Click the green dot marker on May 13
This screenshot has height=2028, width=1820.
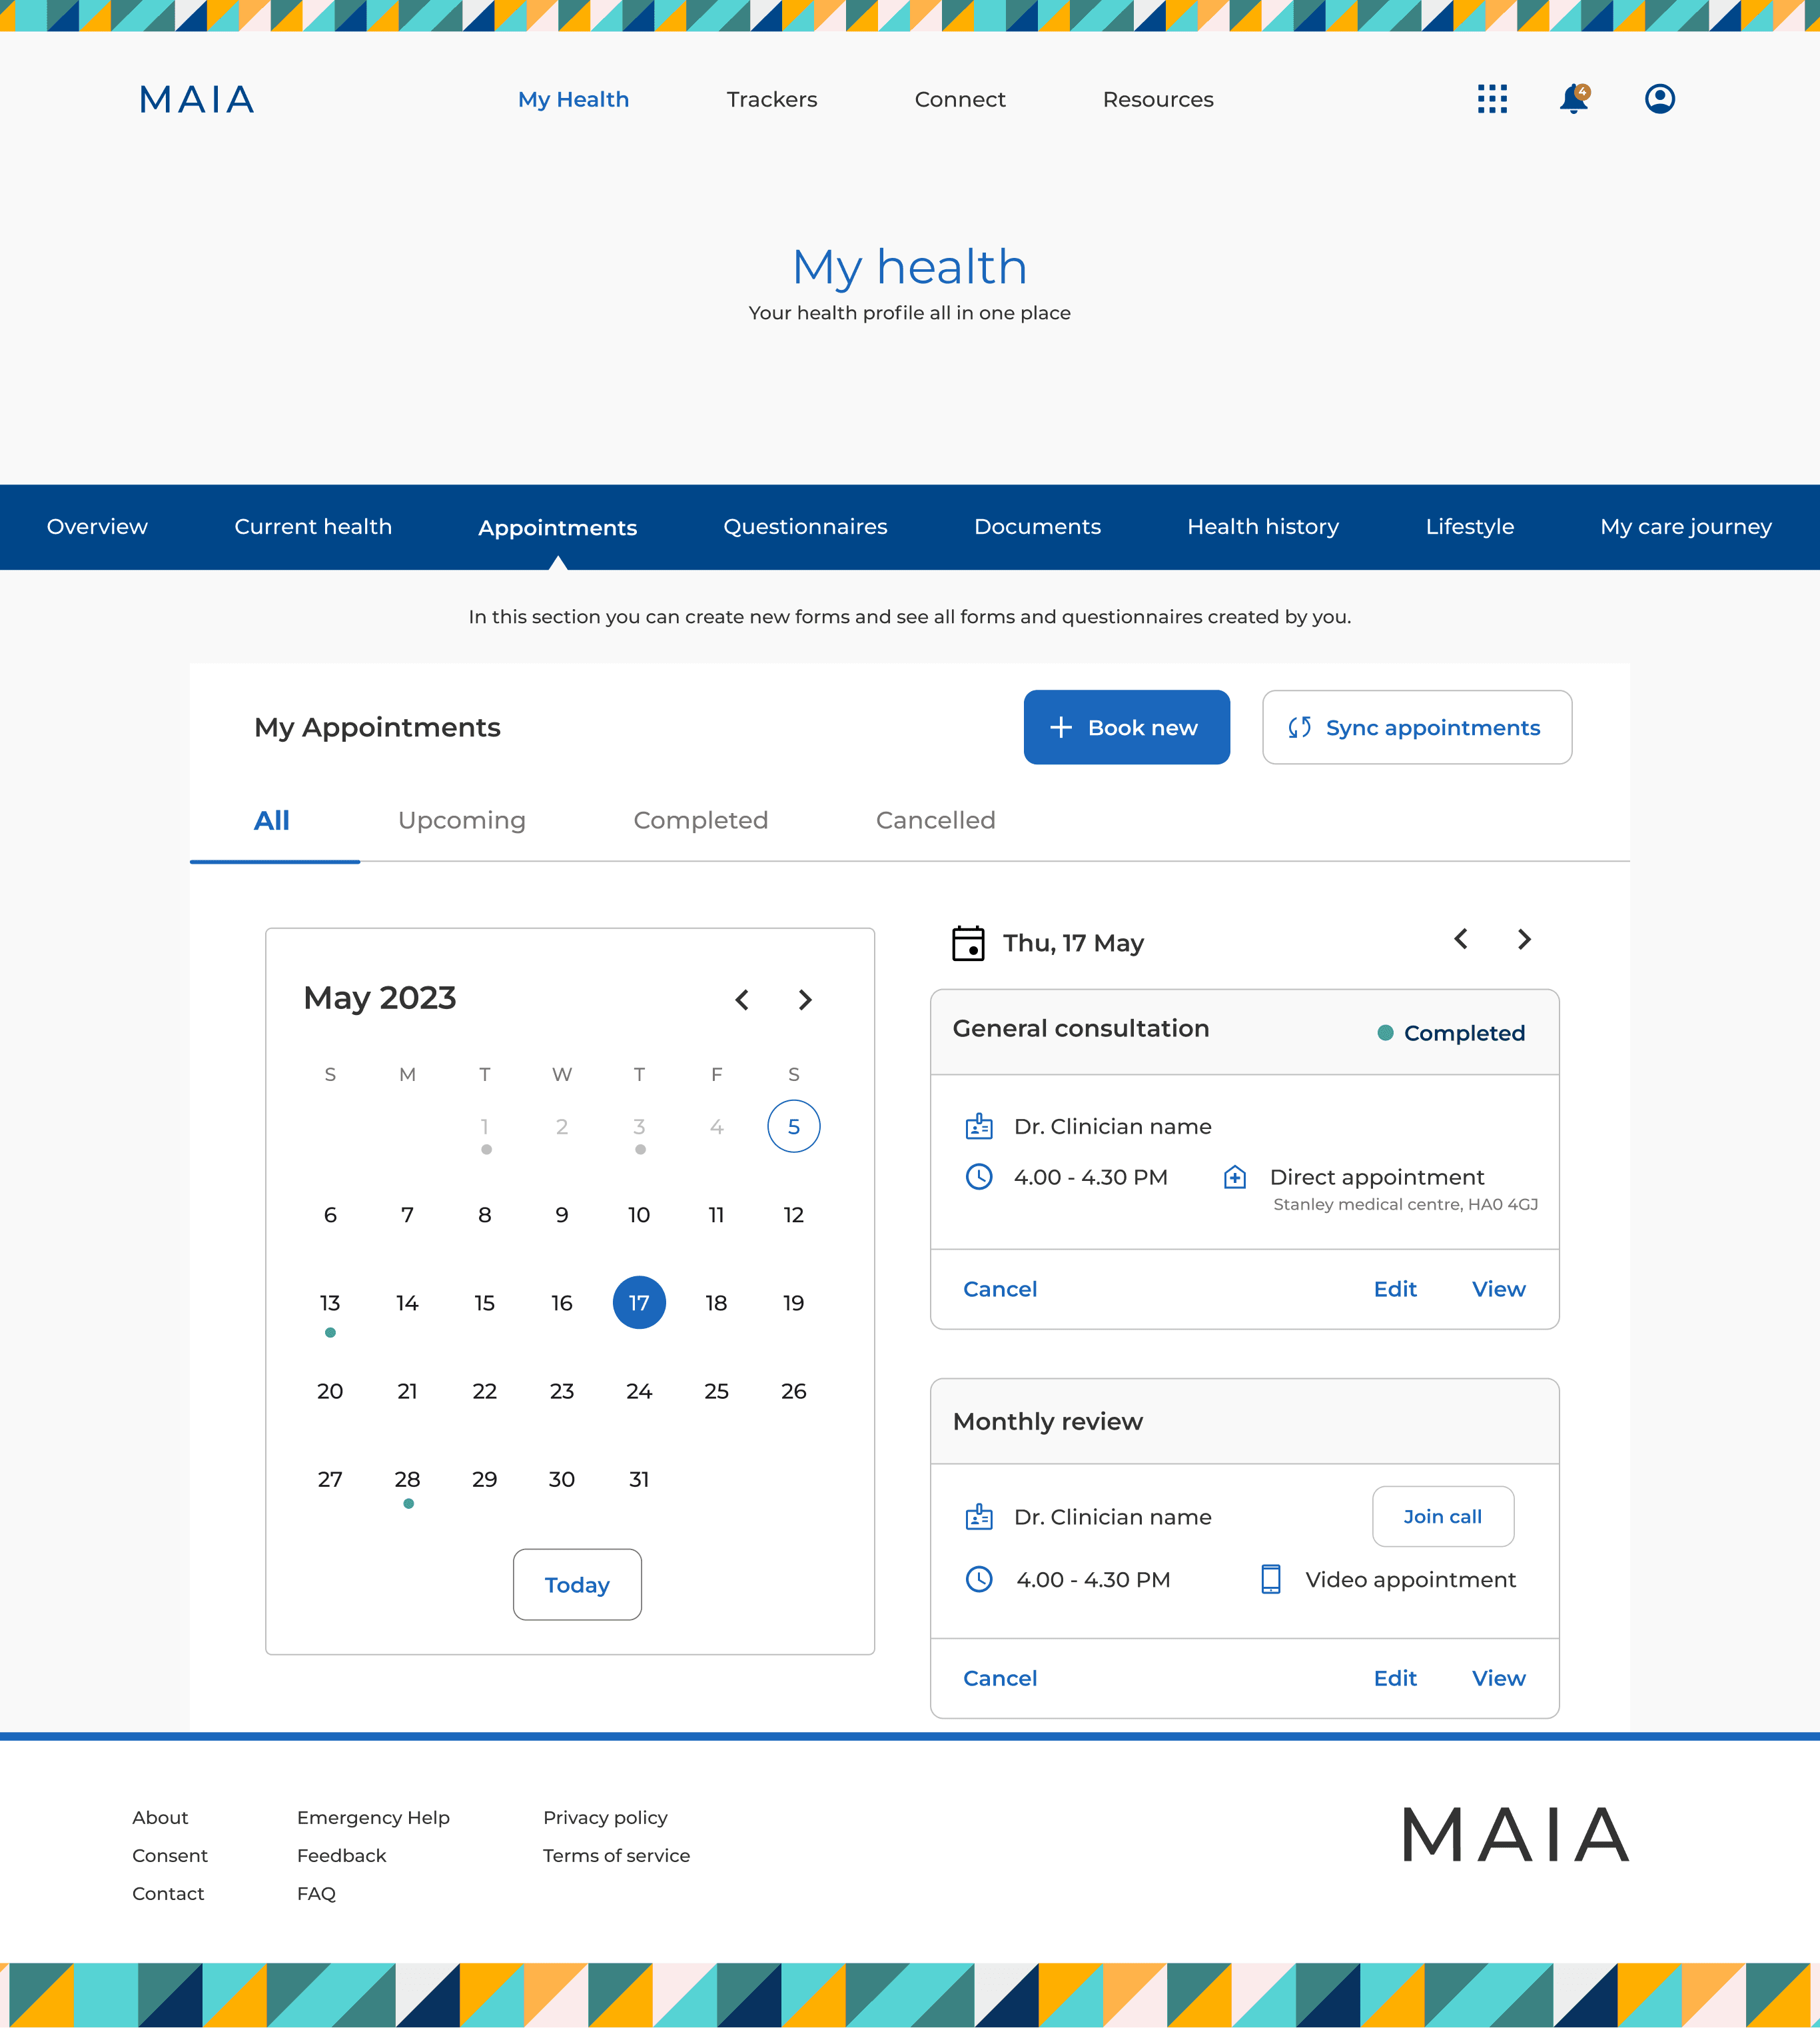coord(330,1332)
